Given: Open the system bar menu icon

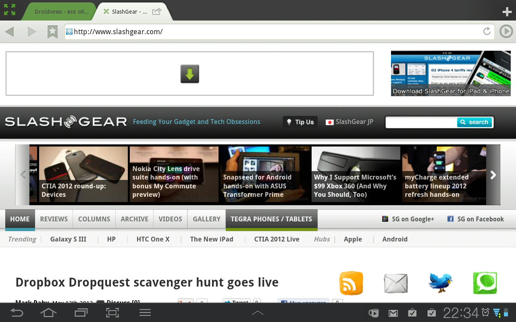Looking at the screenshot, I should coord(145,313).
